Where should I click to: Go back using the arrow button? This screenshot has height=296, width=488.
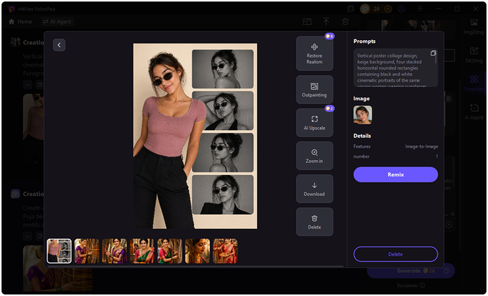pos(59,45)
